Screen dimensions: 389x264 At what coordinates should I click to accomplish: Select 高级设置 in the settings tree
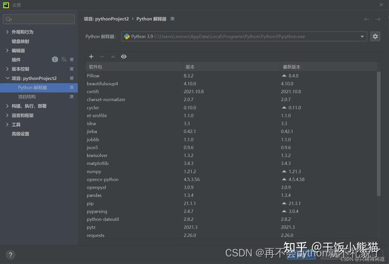click(21, 134)
